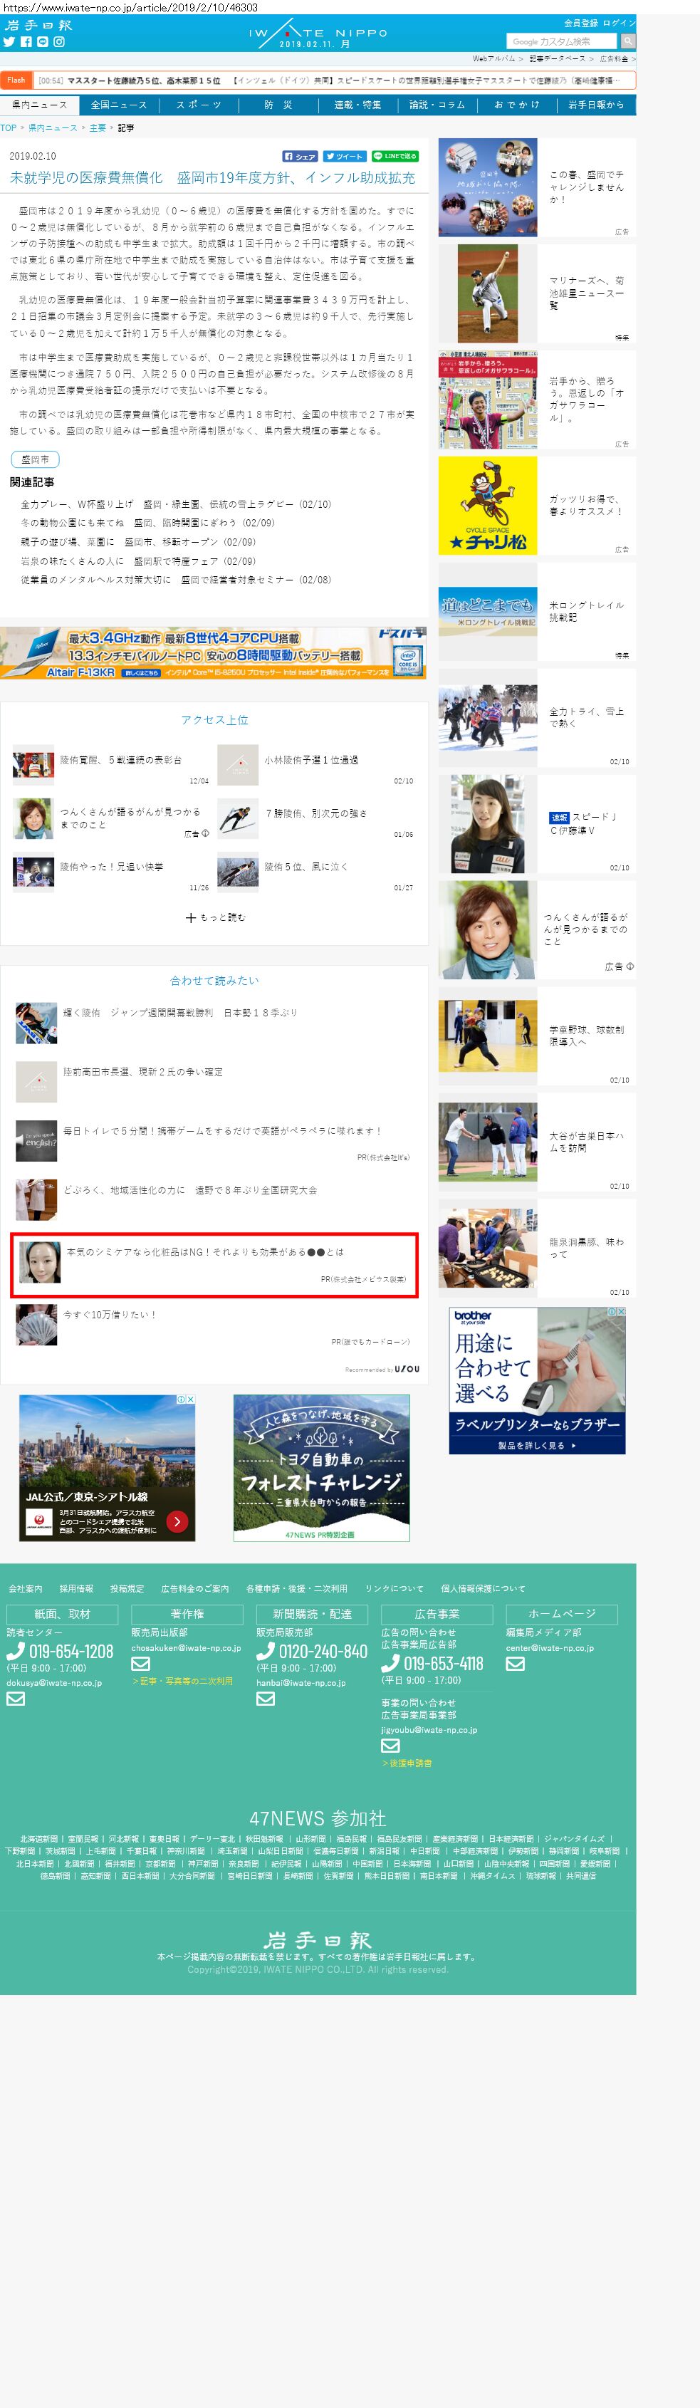
Task: Click envelope icon under 読者センター email
Action: pyautogui.click(x=16, y=1699)
